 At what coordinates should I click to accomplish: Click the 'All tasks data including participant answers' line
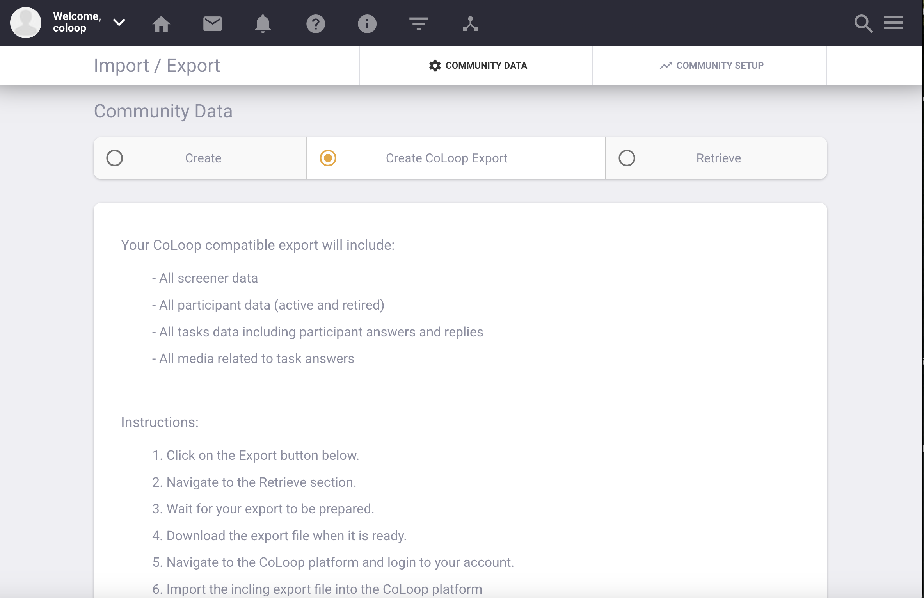click(x=318, y=332)
